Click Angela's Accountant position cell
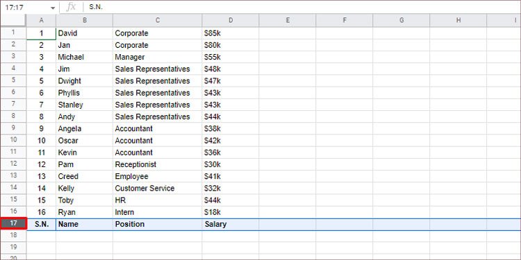 (158, 129)
